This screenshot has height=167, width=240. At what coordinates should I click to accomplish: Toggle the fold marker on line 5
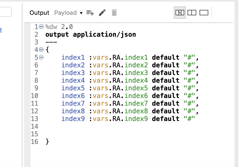tap(41, 57)
